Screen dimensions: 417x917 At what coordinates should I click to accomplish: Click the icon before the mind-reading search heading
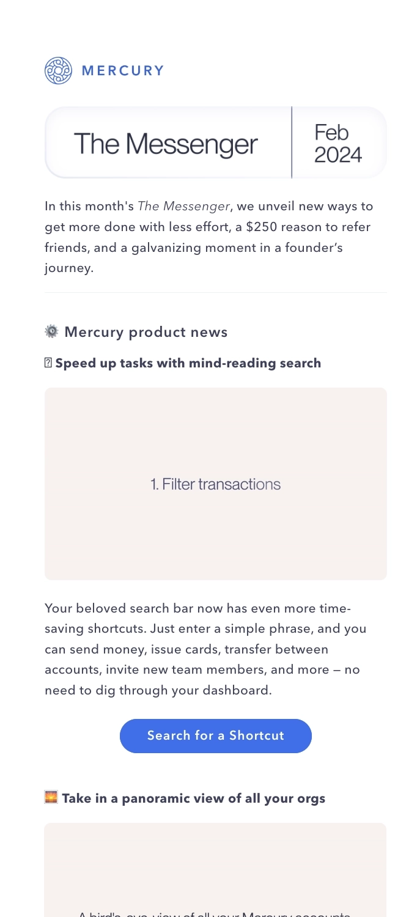click(48, 363)
